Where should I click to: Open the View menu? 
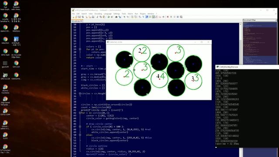(91, 14)
